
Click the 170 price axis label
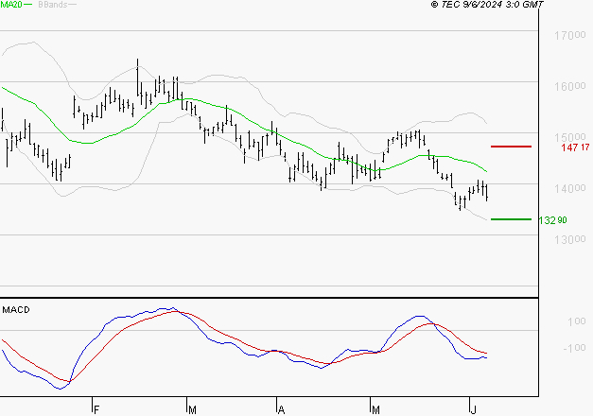tap(570, 36)
